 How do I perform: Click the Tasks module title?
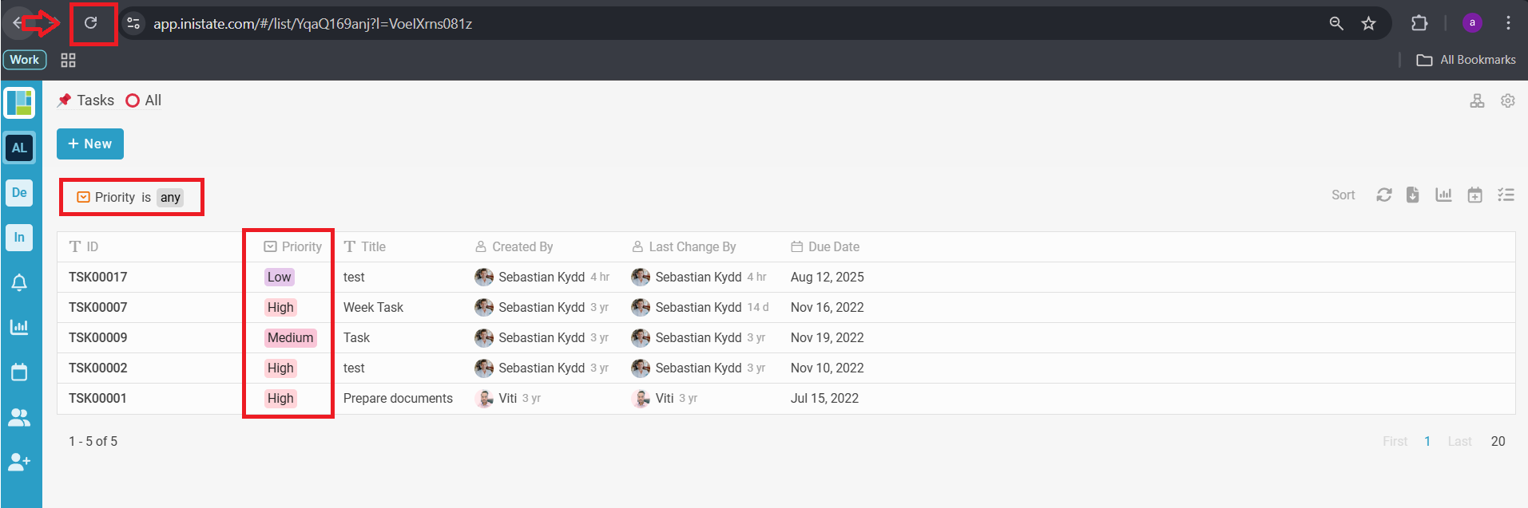[96, 100]
